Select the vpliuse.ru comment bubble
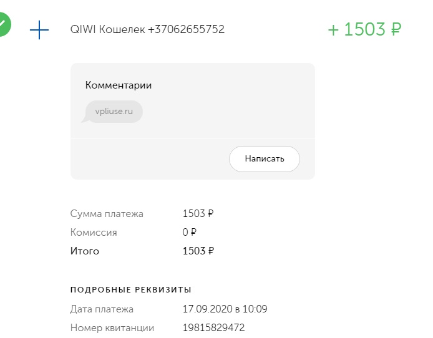 point(113,112)
